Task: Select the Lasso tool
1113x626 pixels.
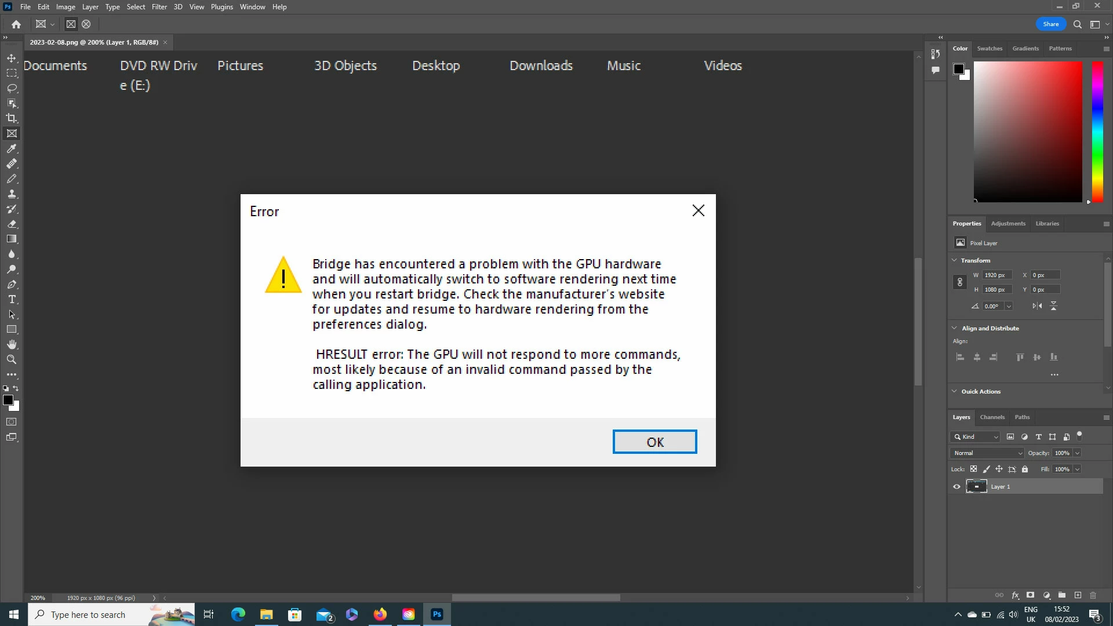Action: coord(12,88)
